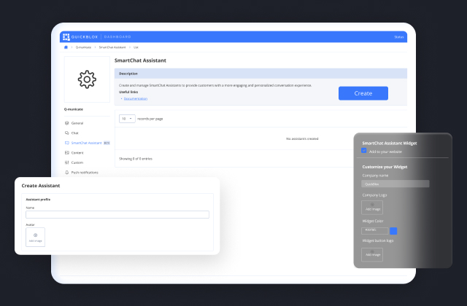Screen dimensions: 467x306
Task: Click the Create button
Action: tap(363, 93)
